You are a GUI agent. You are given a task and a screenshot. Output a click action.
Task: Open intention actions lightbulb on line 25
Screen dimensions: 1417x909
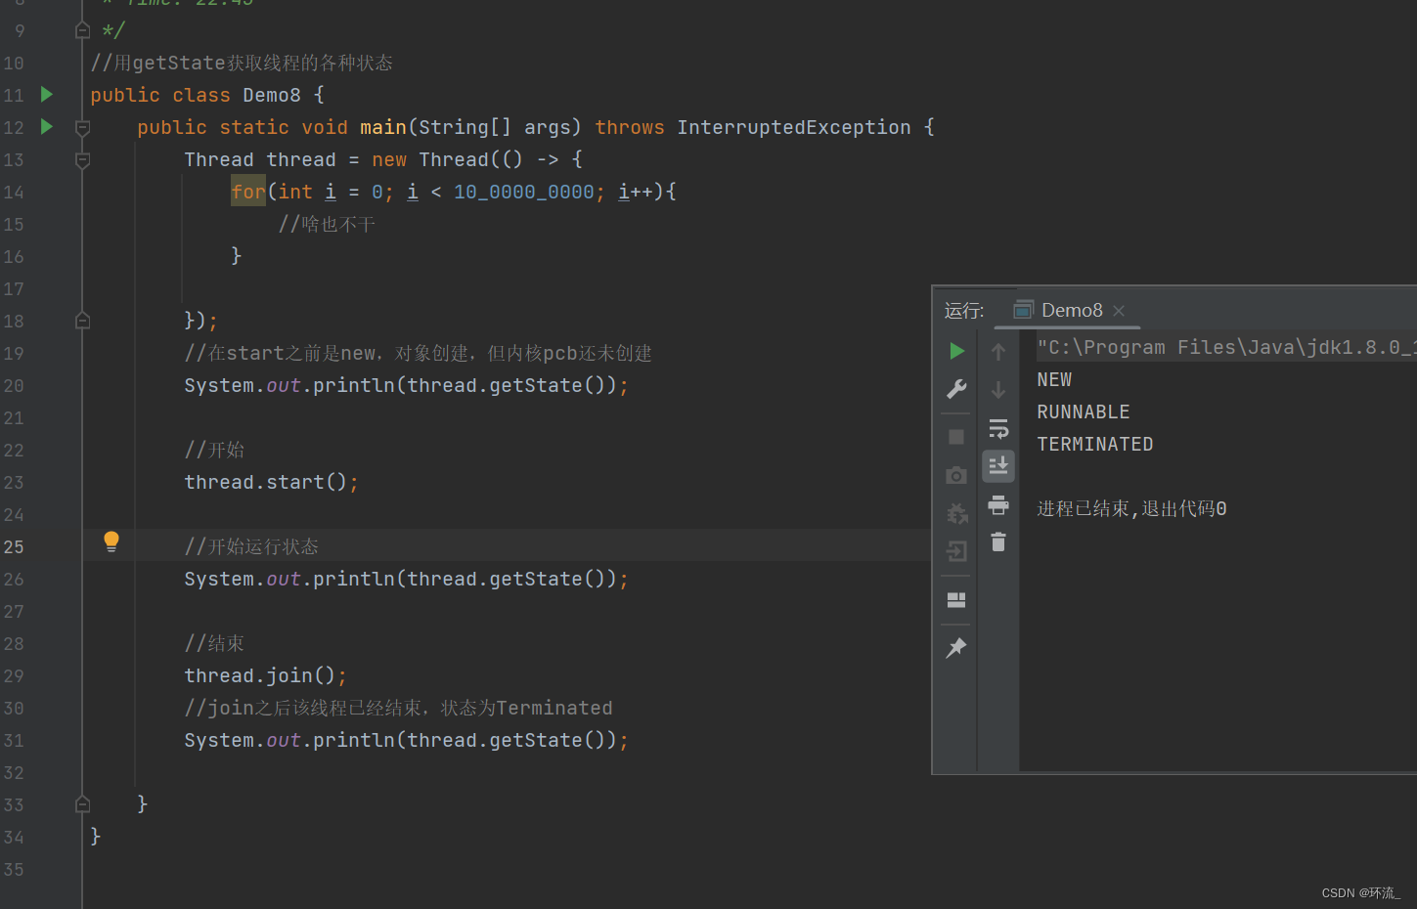(111, 541)
